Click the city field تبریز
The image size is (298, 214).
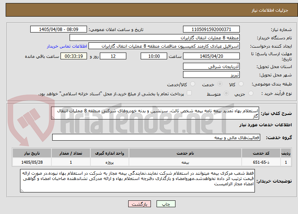click(211, 75)
